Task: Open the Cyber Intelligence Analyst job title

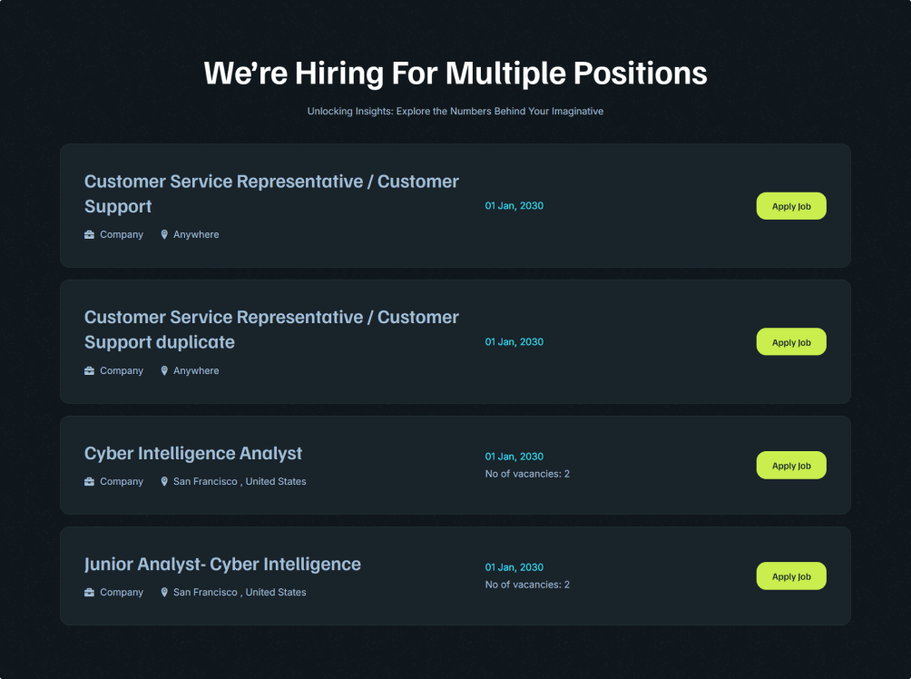Action: point(193,454)
